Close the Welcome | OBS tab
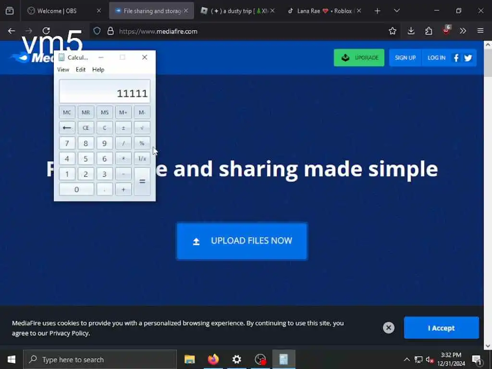The height and width of the screenshot is (369, 492). click(99, 11)
